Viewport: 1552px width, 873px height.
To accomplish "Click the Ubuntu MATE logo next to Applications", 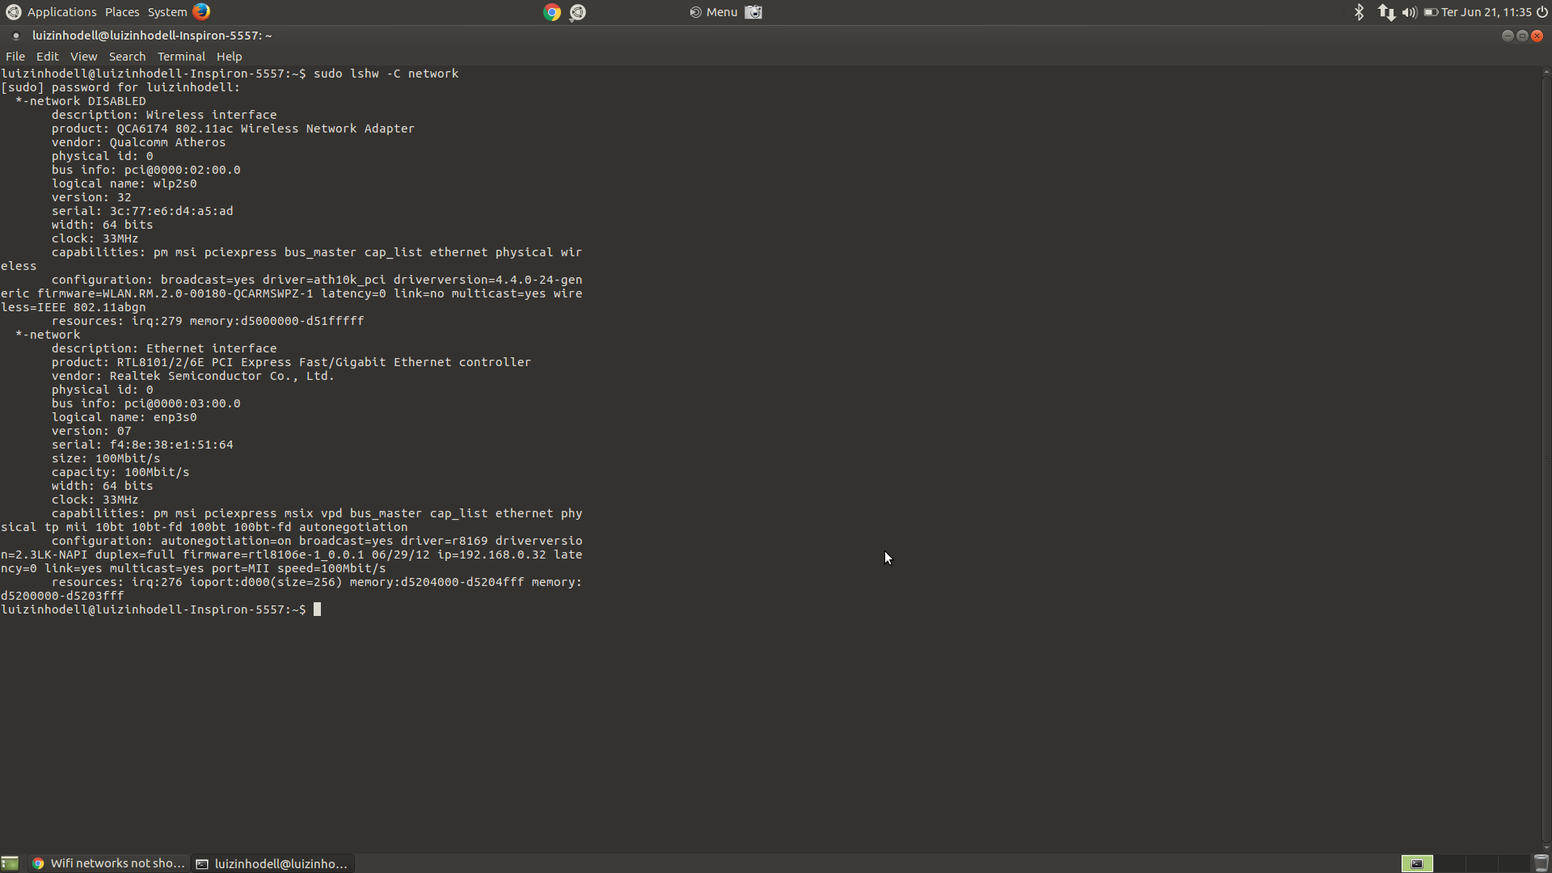I will coord(14,12).
